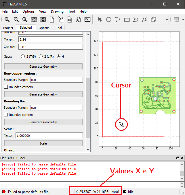Switch to the Tool tab
The image size is (185, 195).
pyautogui.click(x=59, y=28)
